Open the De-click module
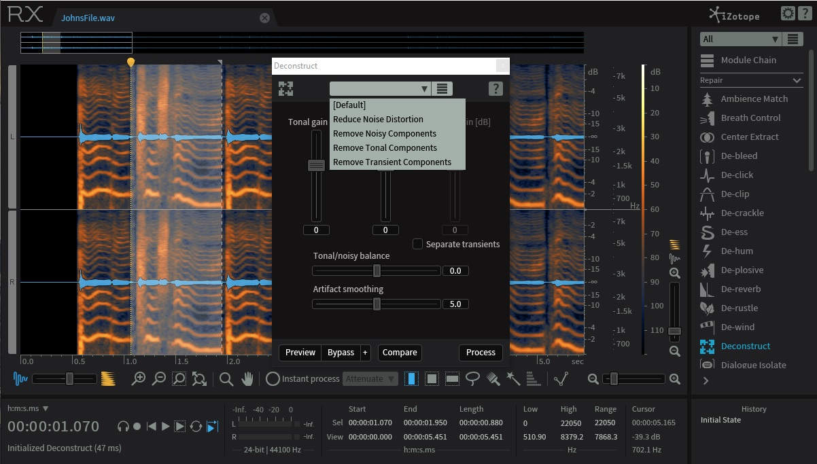 click(727, 175)
